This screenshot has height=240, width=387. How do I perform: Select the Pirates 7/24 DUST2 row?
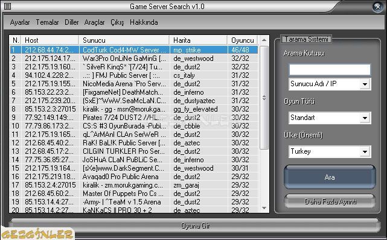[134, 118]
